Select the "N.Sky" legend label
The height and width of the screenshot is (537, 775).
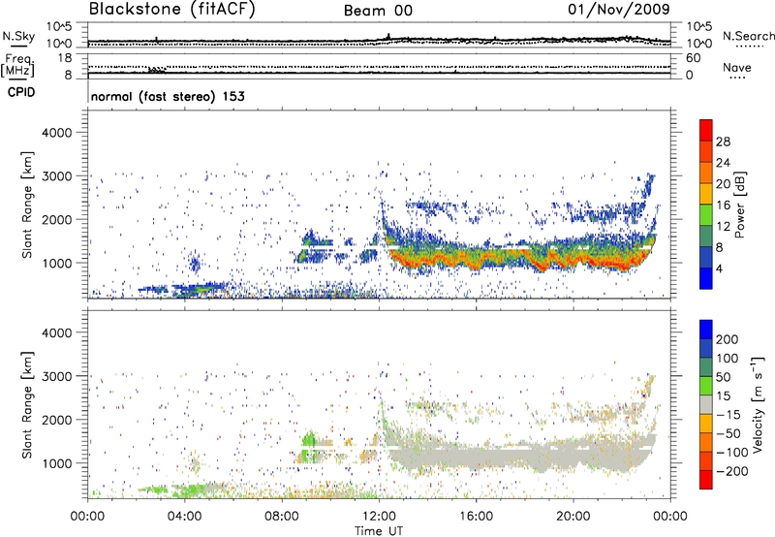18,36
